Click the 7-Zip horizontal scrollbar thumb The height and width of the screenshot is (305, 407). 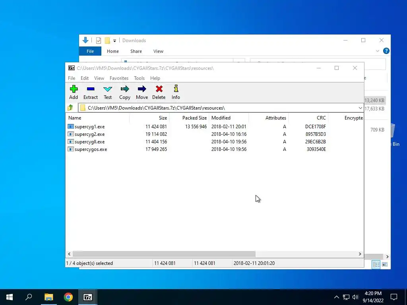click(164, 254)
